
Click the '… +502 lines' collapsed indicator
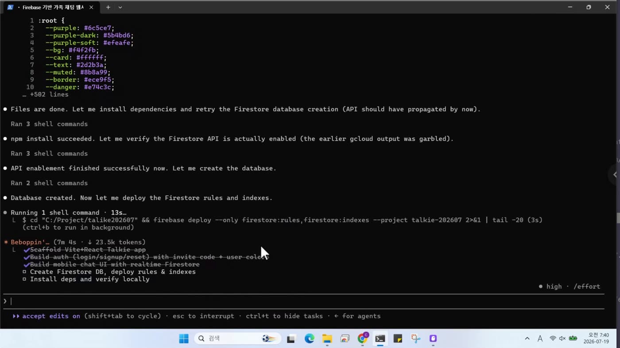pyautogui.click(x=46, y=94)
